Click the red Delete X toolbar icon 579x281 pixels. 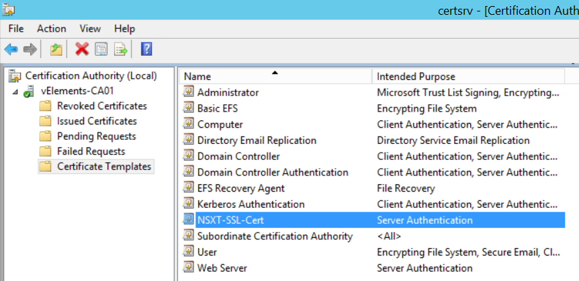coord(82,49)
